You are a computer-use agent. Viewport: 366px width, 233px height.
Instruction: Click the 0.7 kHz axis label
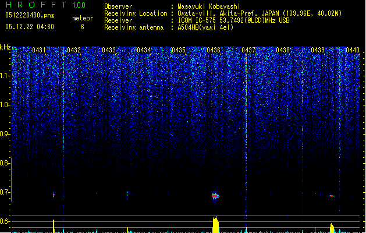[5, 192]
